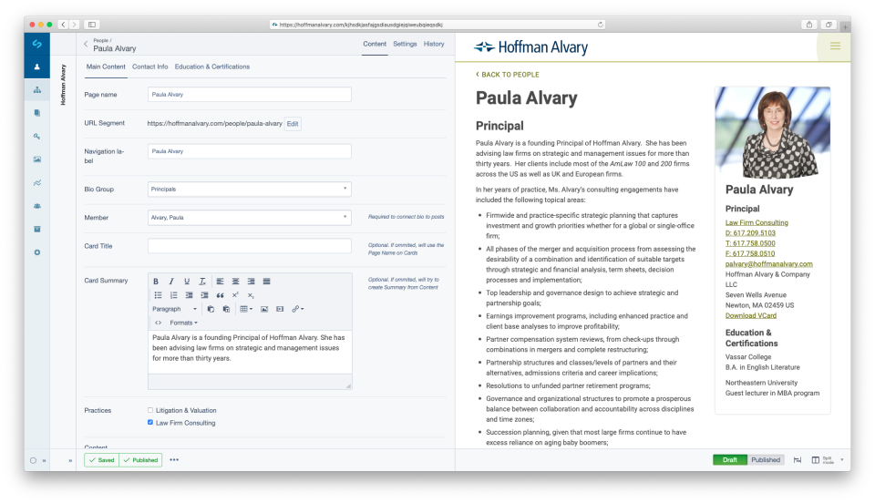This screenshot has width=875, height=503.
Task: Open the Files pages icon in sidebar
Action: click(x=36, y=113)
